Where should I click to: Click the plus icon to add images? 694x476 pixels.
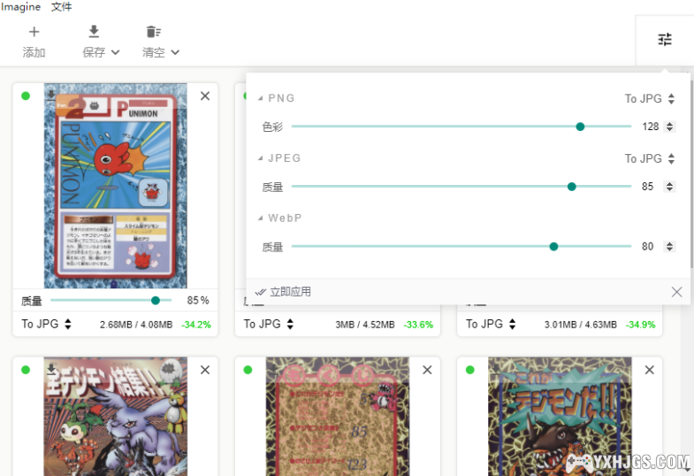click(x=34, y=33)
